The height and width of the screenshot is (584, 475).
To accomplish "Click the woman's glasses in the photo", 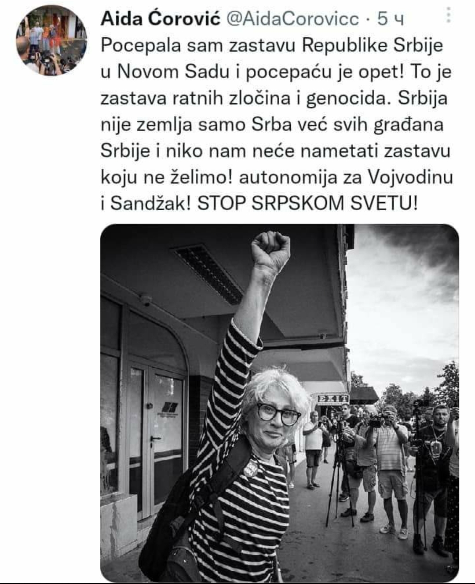I will 278,414.
